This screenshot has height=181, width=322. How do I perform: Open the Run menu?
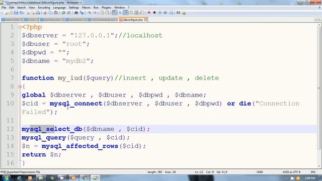(x=96, y=8)
